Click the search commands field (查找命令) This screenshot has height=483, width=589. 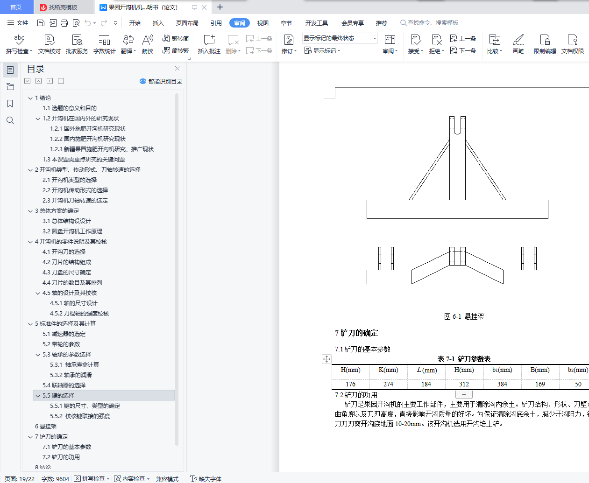[430, 23]
